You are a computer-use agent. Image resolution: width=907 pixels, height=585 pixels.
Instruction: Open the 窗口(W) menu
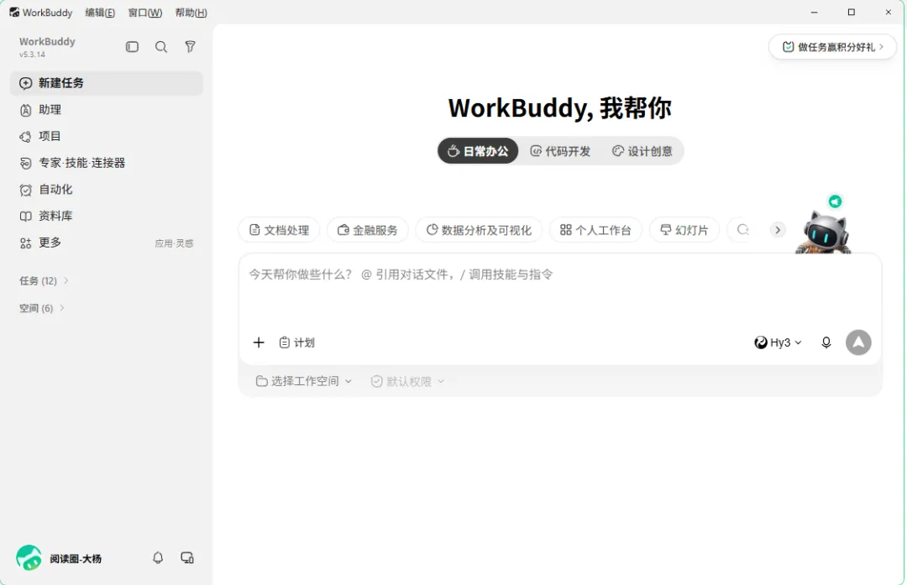[x=145, y=13]
